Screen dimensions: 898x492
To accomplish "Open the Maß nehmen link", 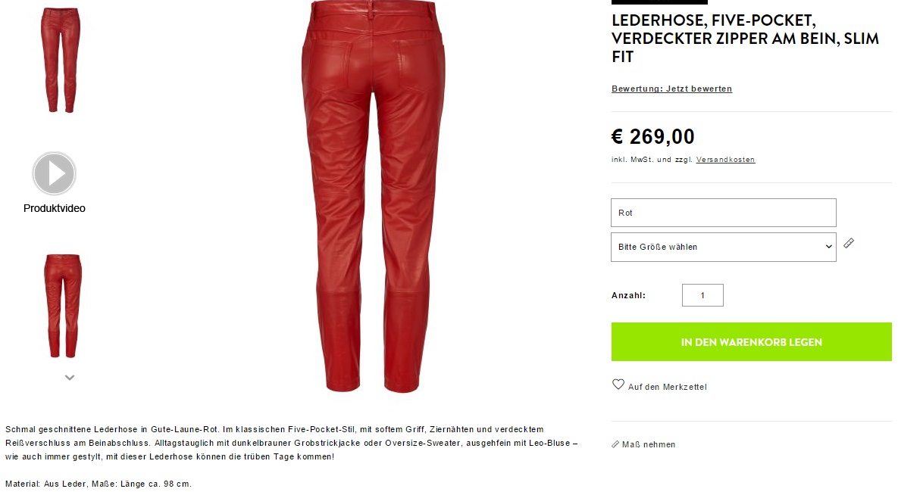I will point(648,444).
